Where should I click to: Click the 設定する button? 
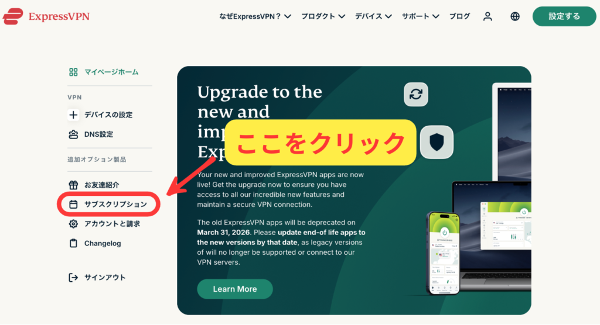point(564,16)
